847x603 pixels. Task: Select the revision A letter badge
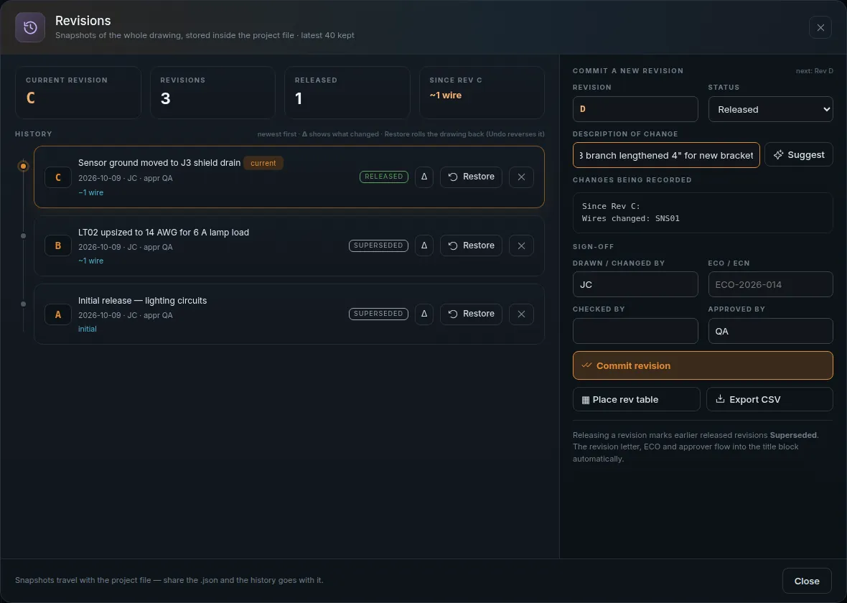(58, 314)
